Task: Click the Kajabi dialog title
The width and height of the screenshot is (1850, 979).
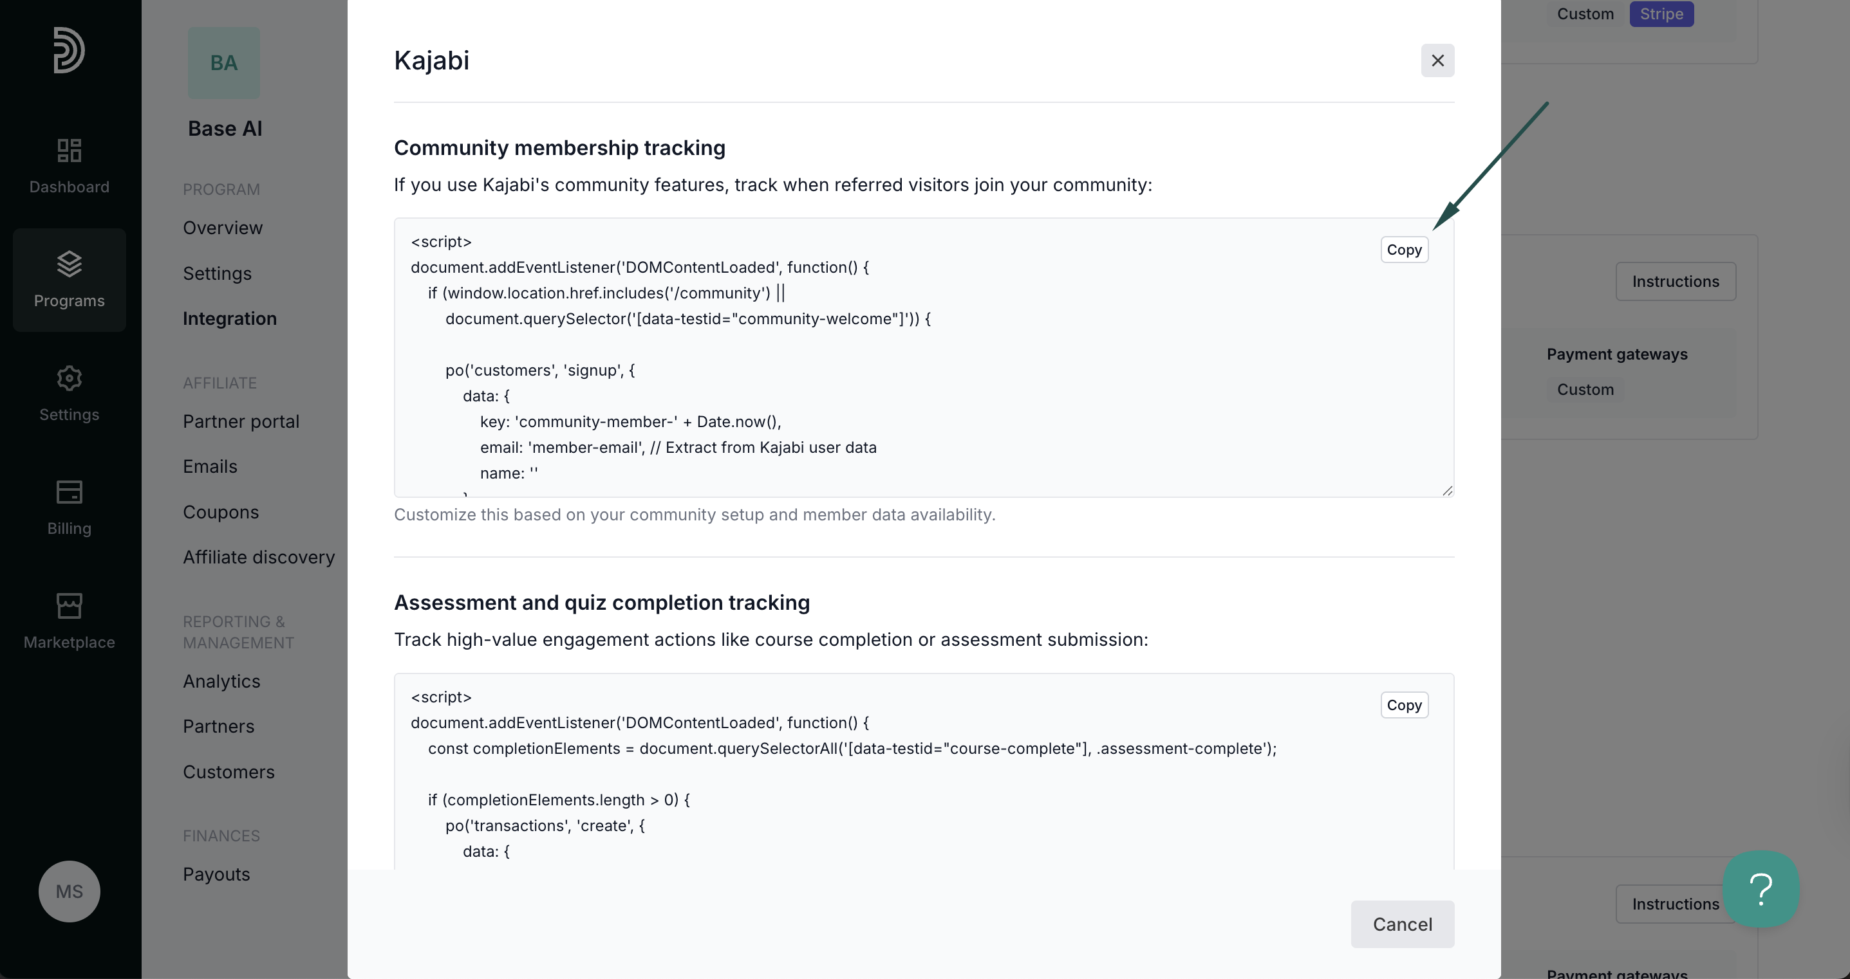Action: [x=432, y=60]
